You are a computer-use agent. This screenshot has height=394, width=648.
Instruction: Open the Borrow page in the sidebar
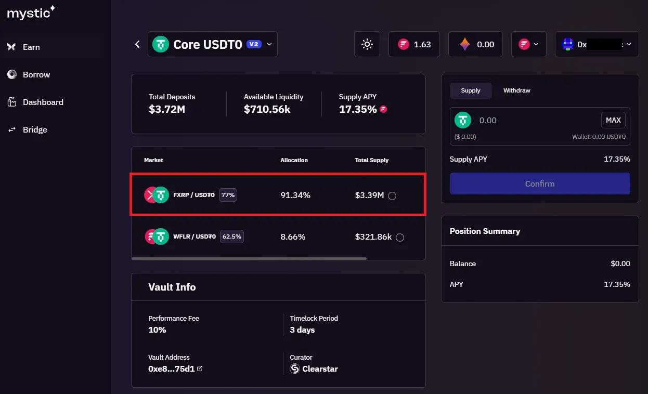coord(36,74)
